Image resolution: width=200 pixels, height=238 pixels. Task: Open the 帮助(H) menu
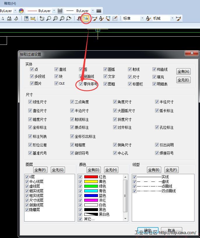point(10,4)
